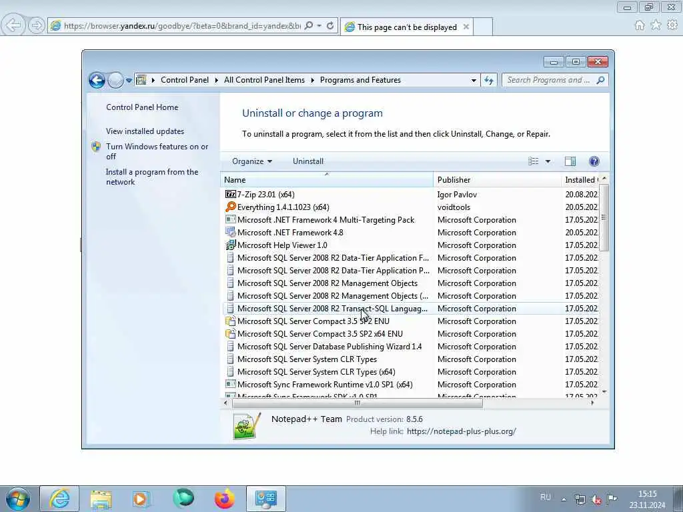Open IE Favorites star icon
The width and height of the screenshot is (683, 512).
click(656, 25)
